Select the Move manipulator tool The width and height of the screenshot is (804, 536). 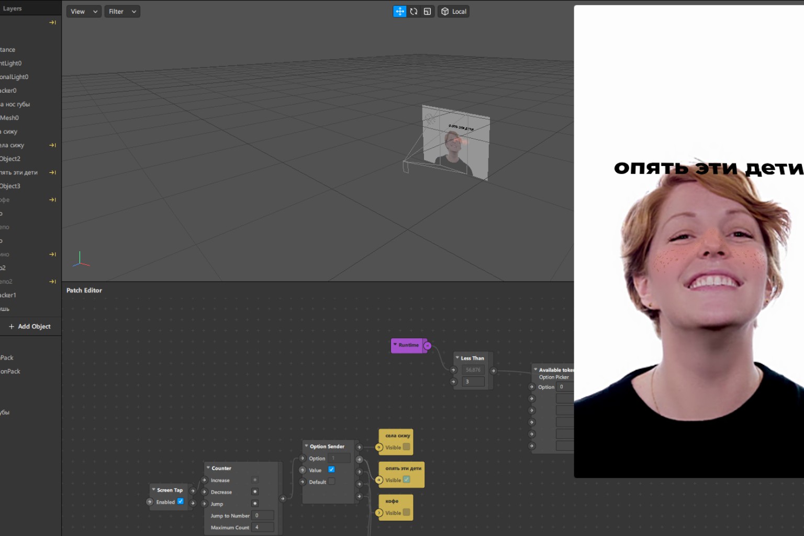click(399, 12)
